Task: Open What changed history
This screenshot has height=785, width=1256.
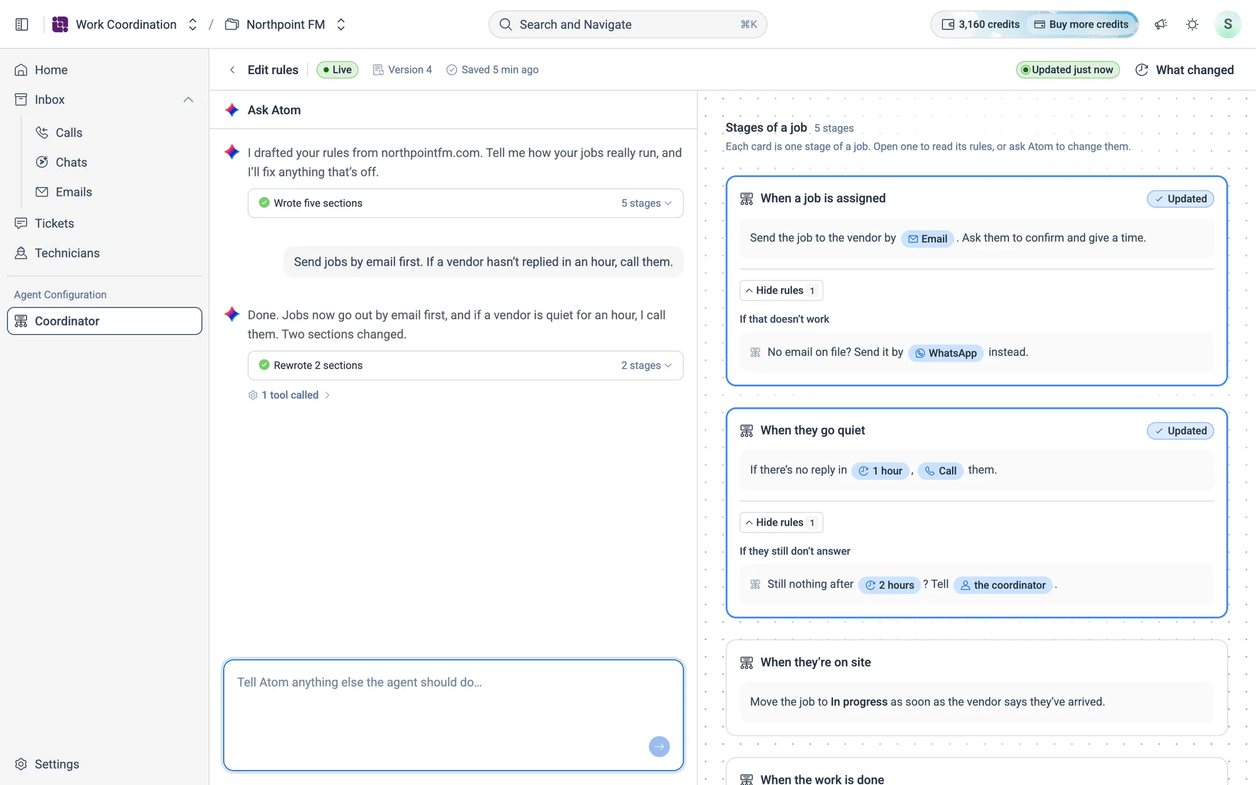Action: click(1185, 70)
